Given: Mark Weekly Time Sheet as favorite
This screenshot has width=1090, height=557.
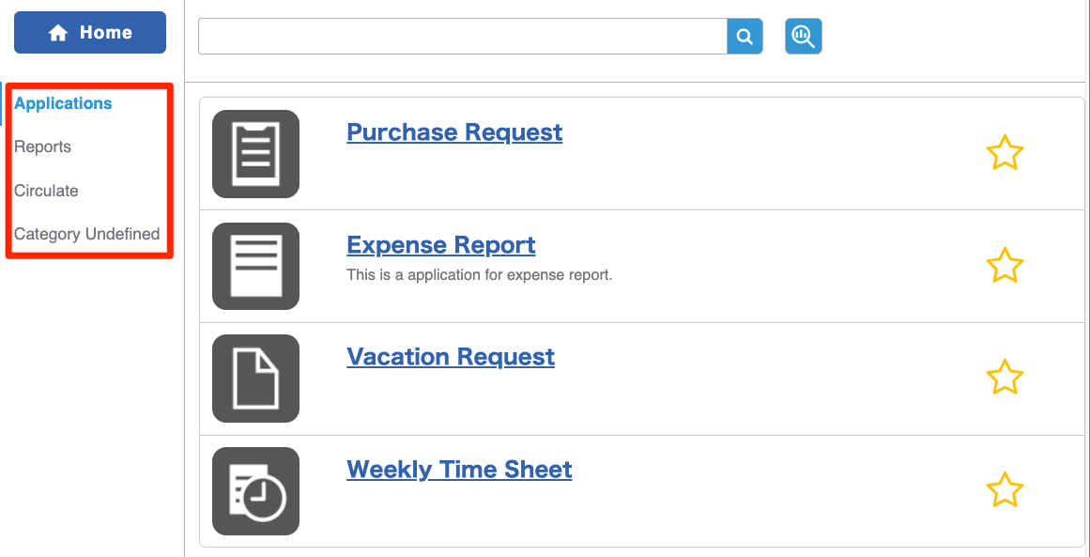Looking at the screenshot, I should tap(1005, 489).
